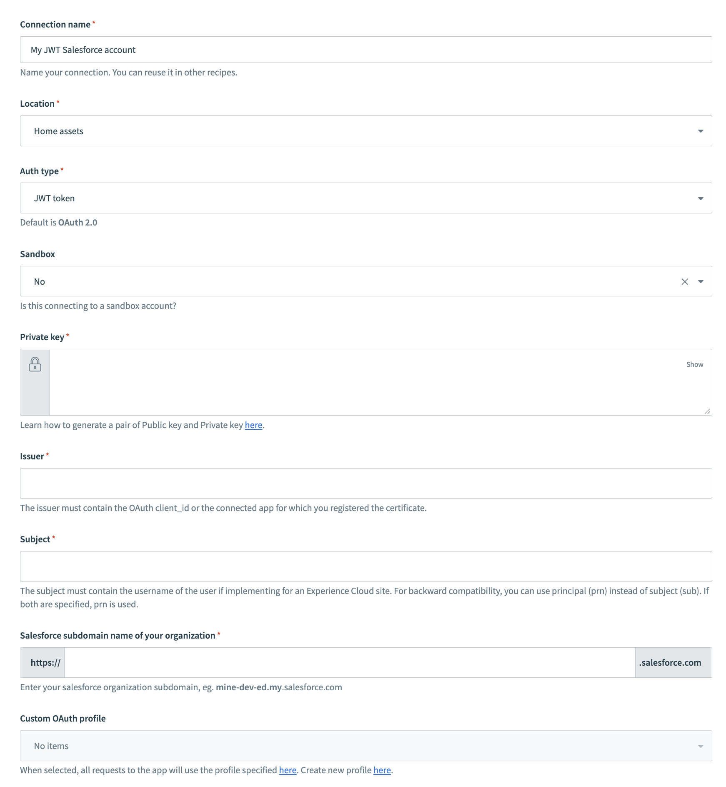The width and height of the screenshot is (726, 787).
Task: Open the profile specification here link
Action: [x=287, y=770]
